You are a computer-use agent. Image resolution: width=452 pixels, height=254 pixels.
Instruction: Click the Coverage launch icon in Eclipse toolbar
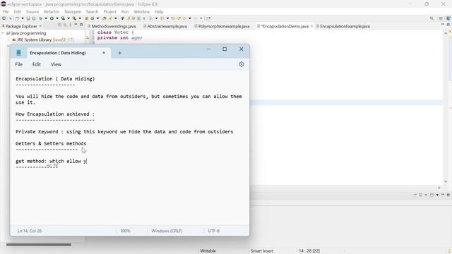(x=63, y=18)
